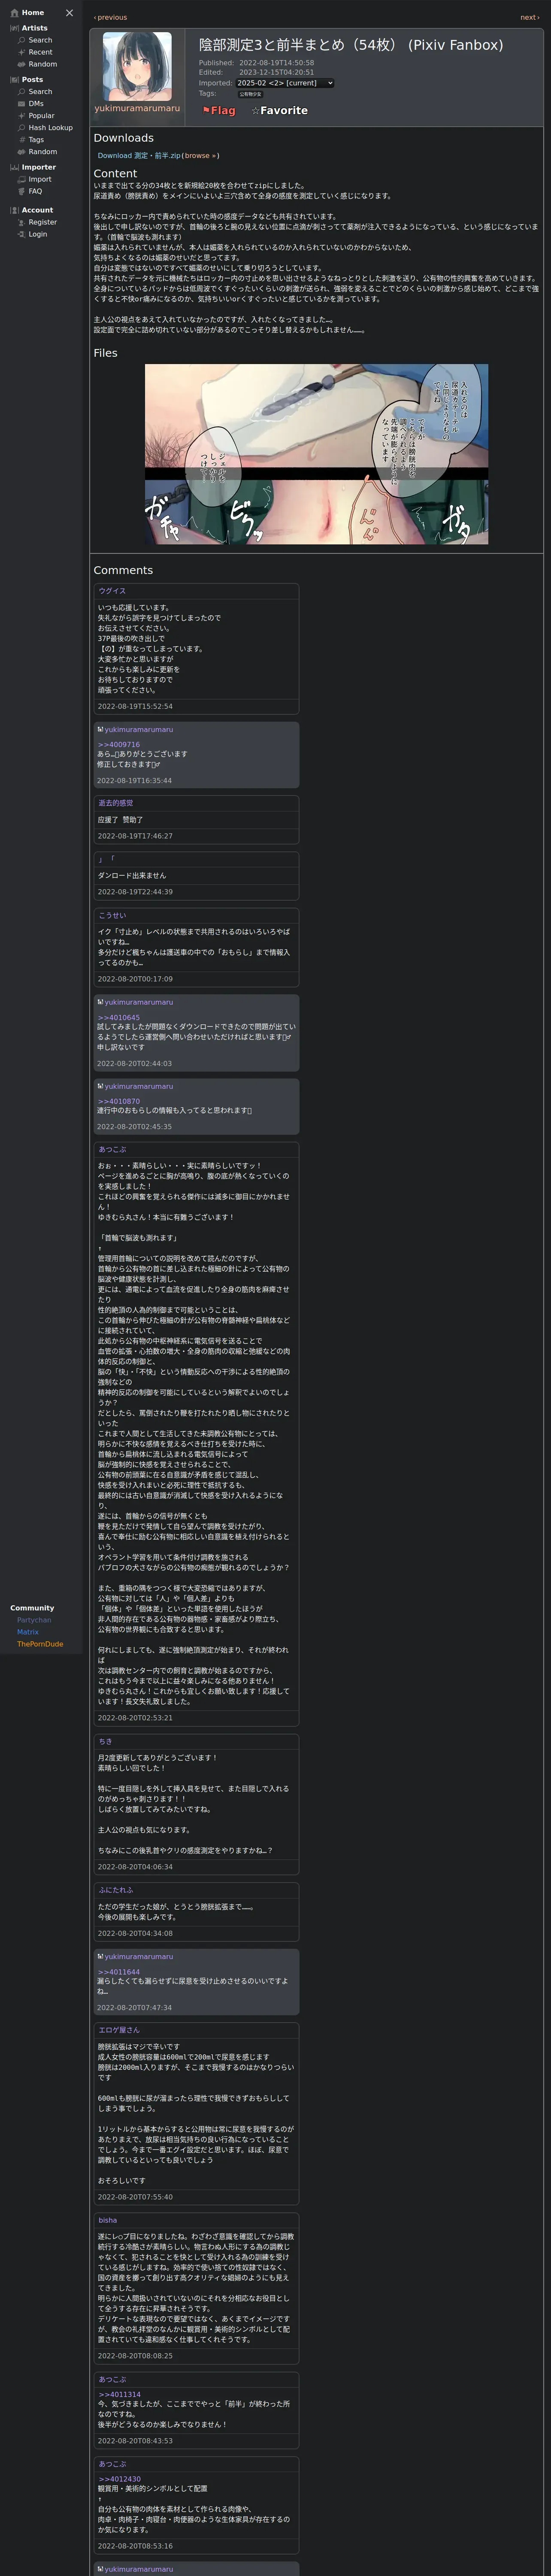Click the Comments section heading
This screenshot has height=2576, width=551.
(123, 570)
